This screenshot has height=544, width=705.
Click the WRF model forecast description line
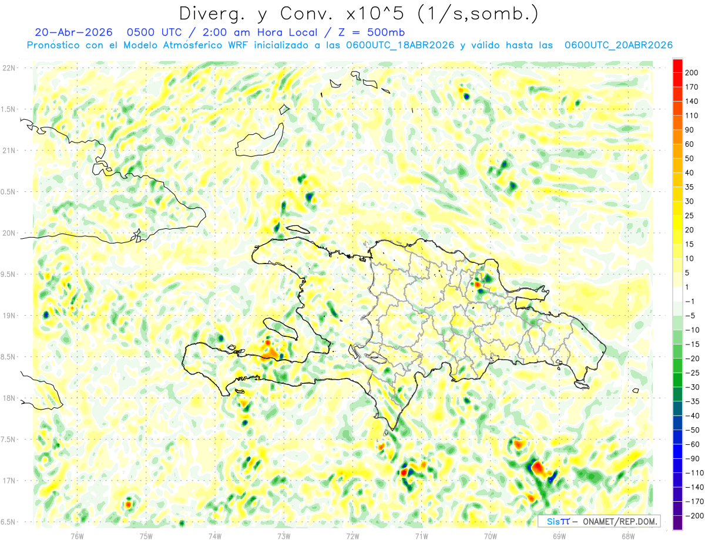(350, 45)
